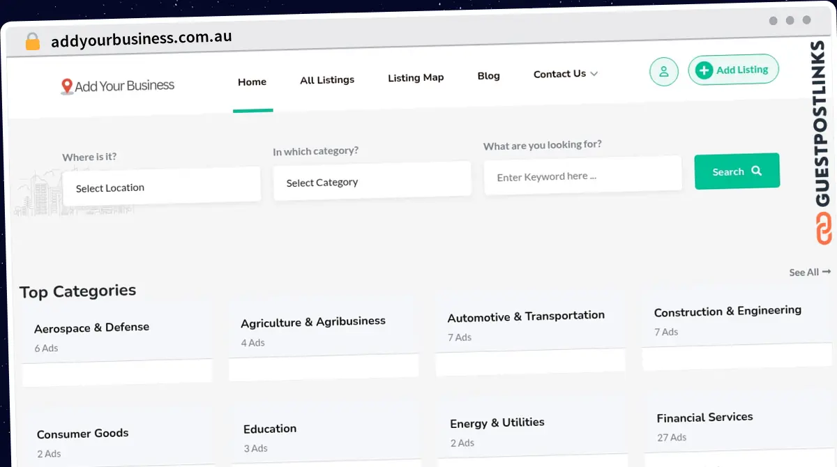The height and width of the screenshot is (467, 837).
Task: Open the Education category
Action: pyautogui.click(x=270, y=429)
